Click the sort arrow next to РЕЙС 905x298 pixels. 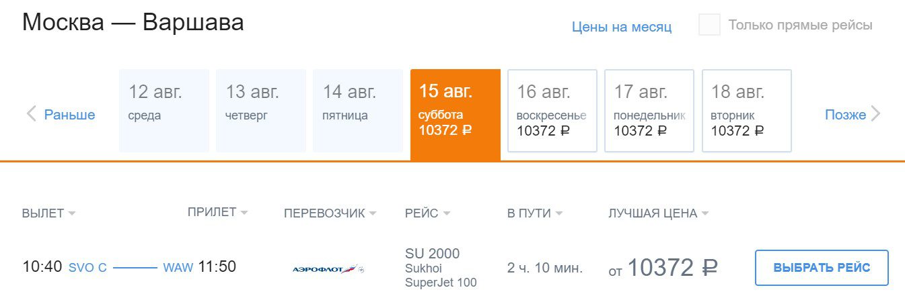point(447,214)
